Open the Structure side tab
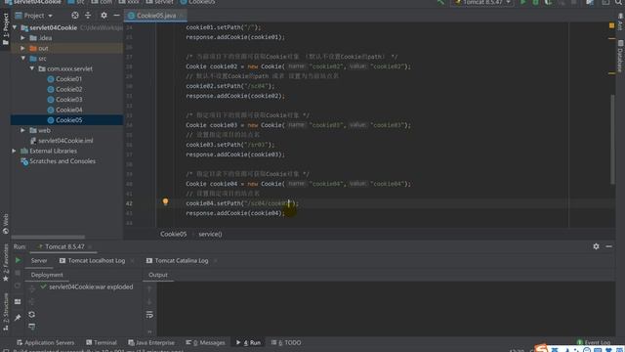The image size is (625, 352). click(5, 312)
